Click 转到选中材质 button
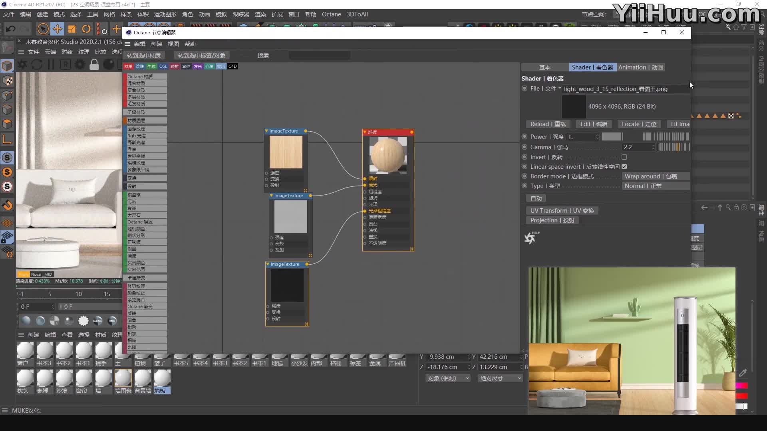 [144, 55]
